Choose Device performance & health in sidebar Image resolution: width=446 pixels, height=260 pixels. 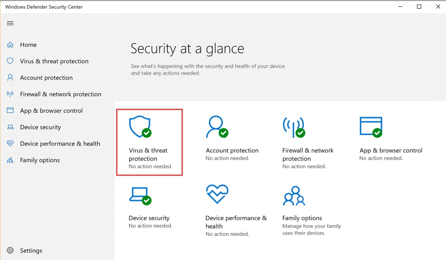coord(60,144)
